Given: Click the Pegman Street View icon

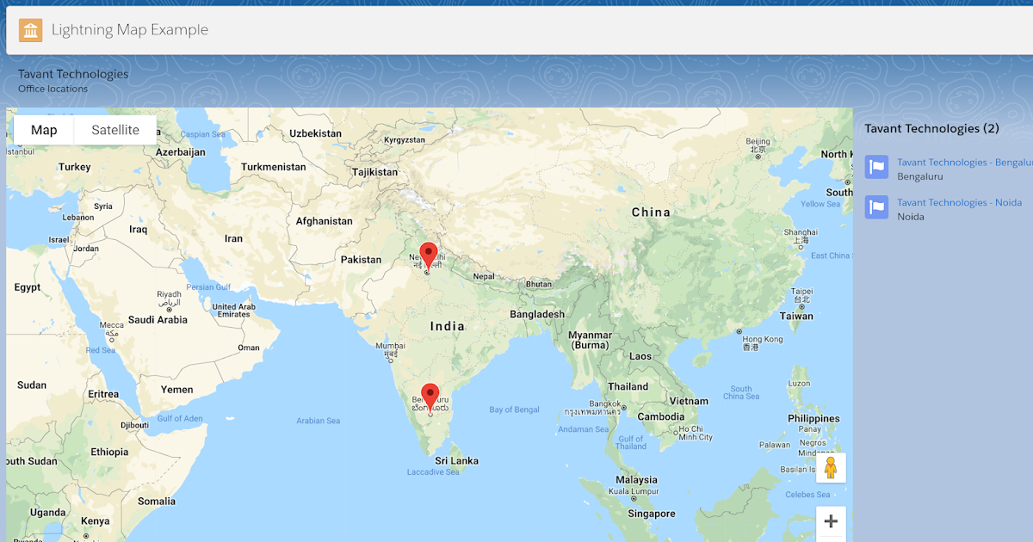Looking at the screenshot, I should (831, 467).
